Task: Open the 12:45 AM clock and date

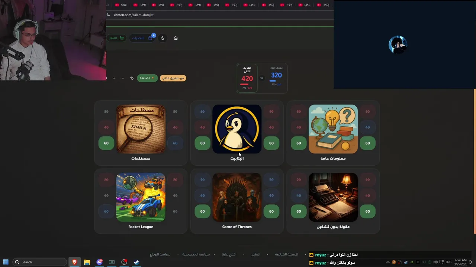Action: tap(460, 262)
